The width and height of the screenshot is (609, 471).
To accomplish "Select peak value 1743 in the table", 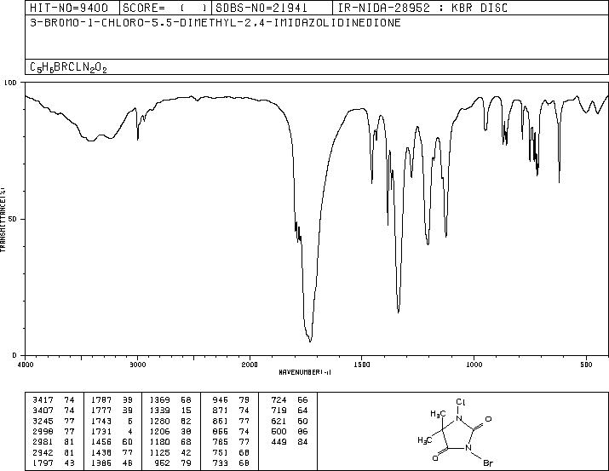I will click(x=101, y=421).
